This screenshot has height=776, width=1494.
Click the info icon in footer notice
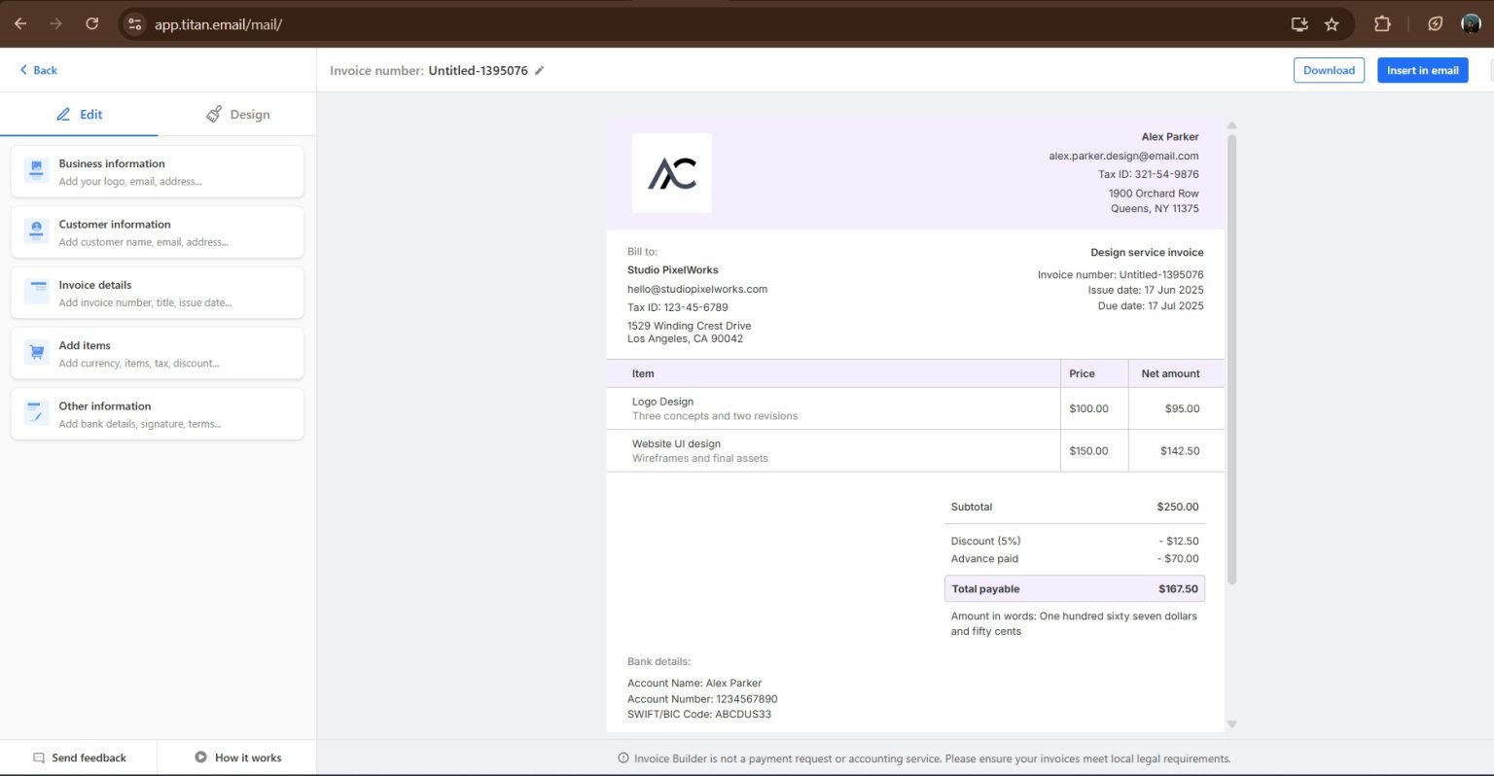(x=623, y=758)
